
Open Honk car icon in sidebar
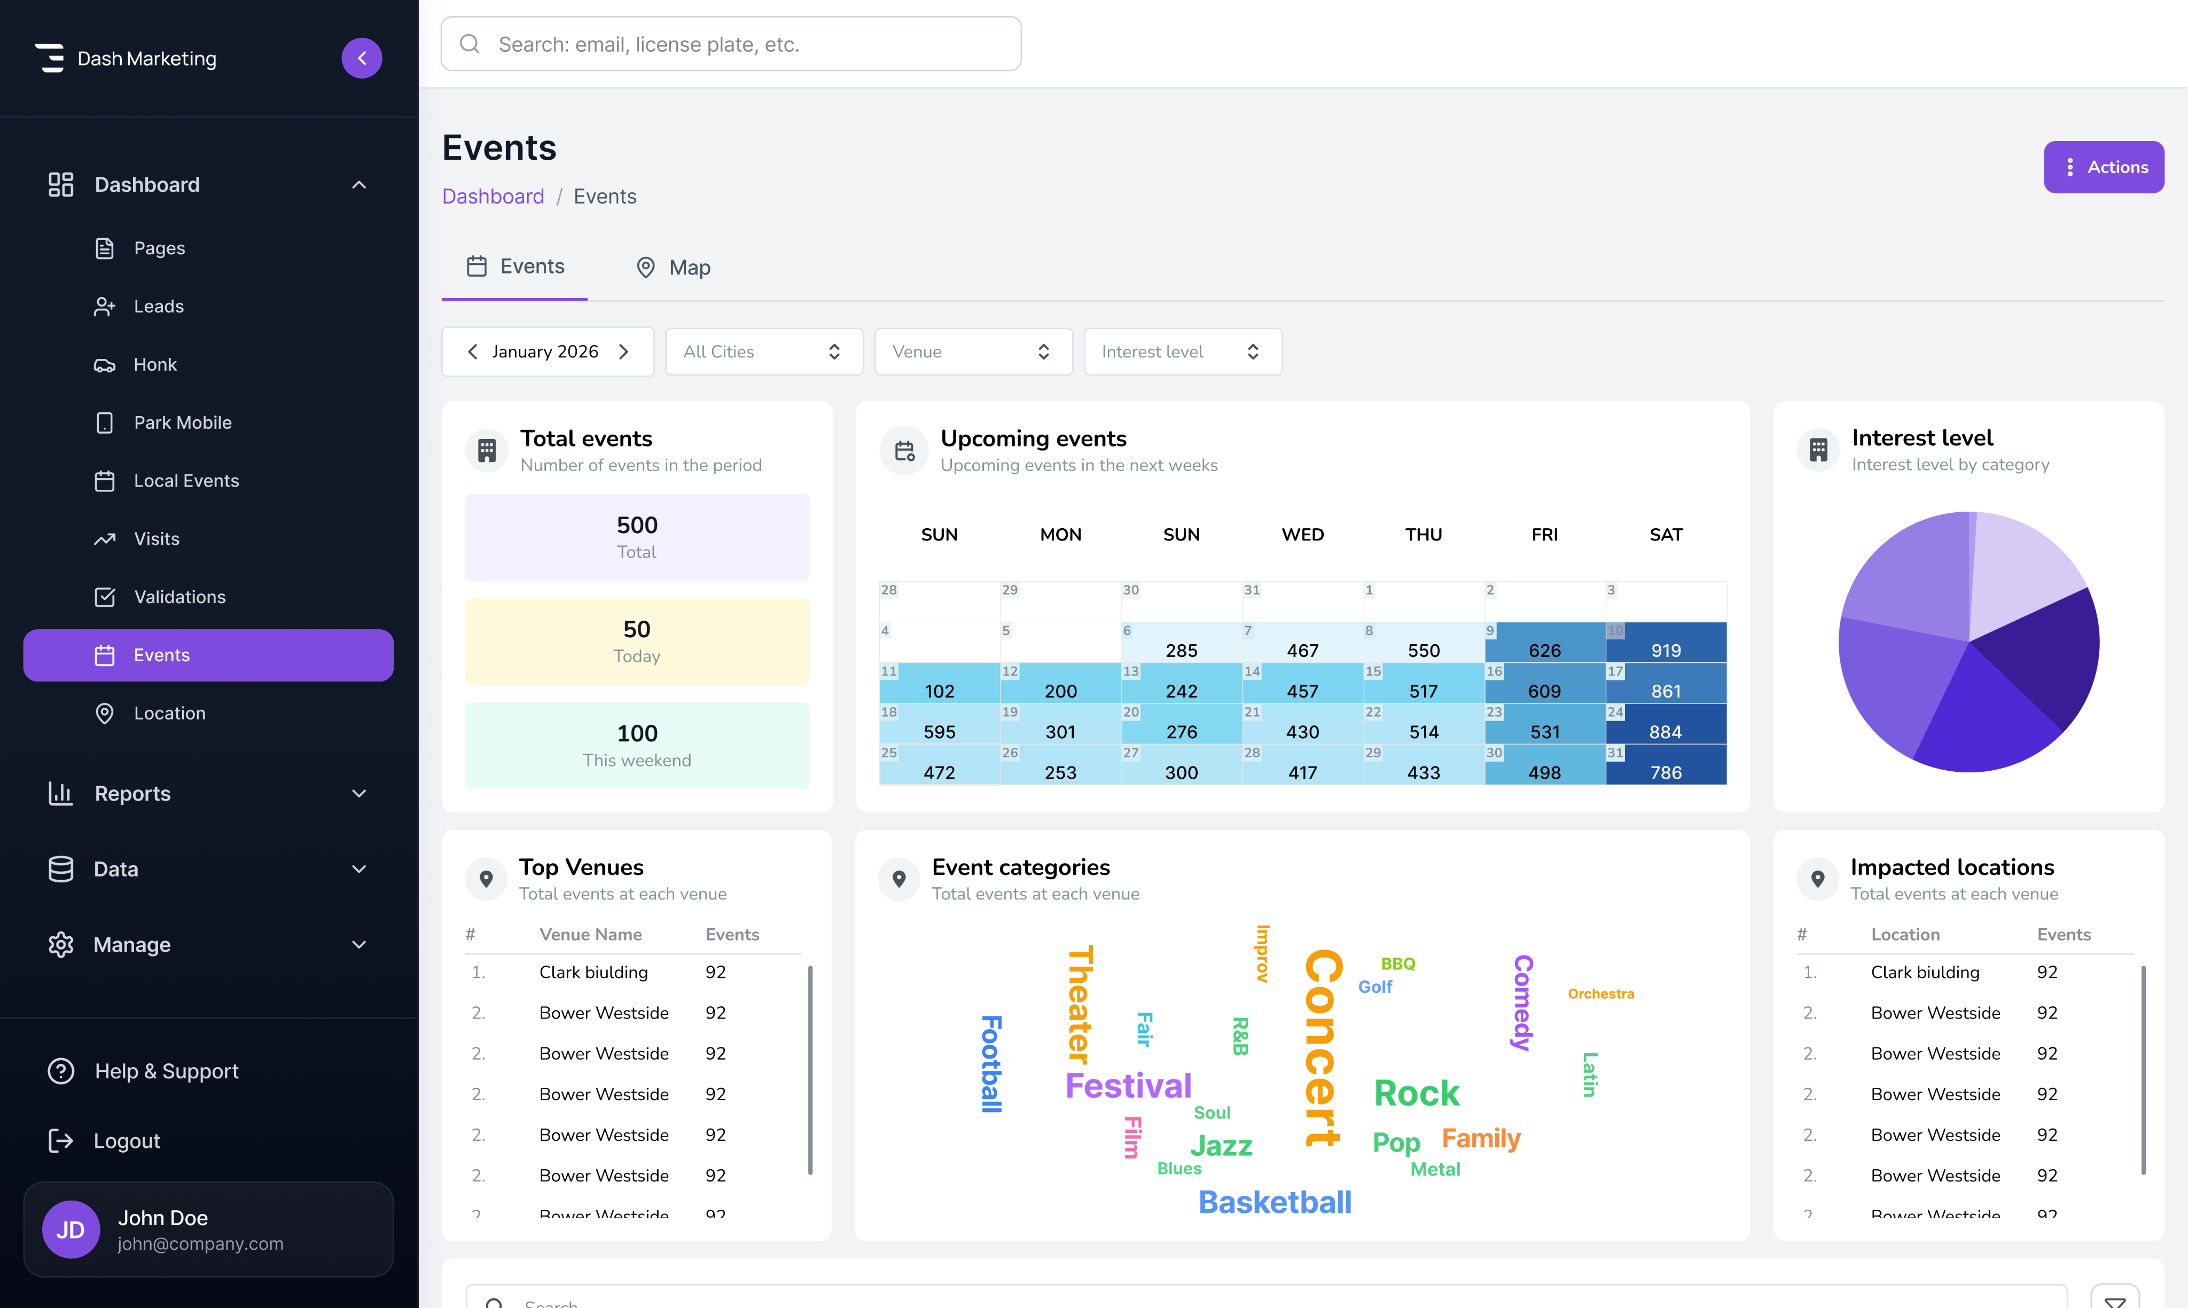[104, 365]
